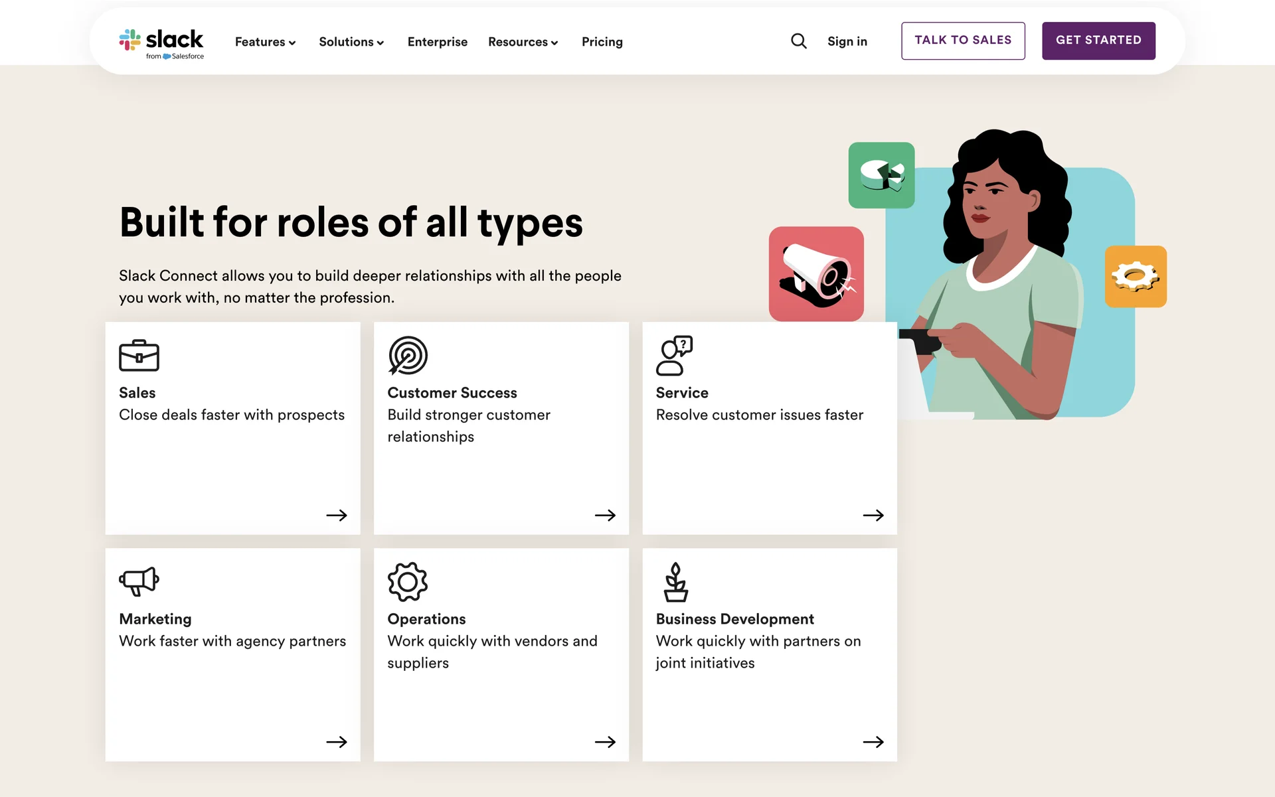Expand the Solutions dropdown menu
The height and width of the screenshot is (797, 1275).
351,42
